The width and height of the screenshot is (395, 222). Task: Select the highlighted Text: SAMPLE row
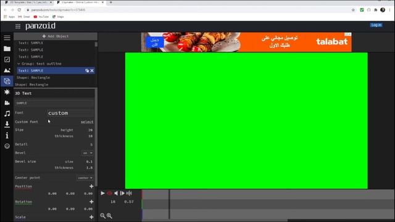(x=56, y=71)
